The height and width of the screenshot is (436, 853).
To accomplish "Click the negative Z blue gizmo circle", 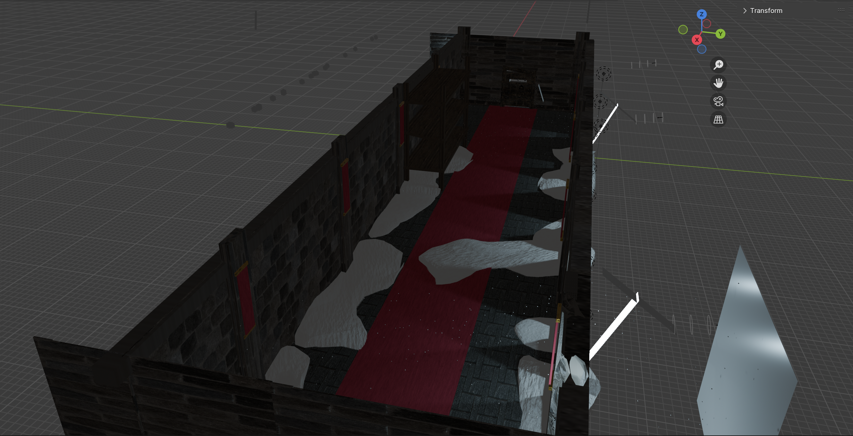I will coord(702,49).
